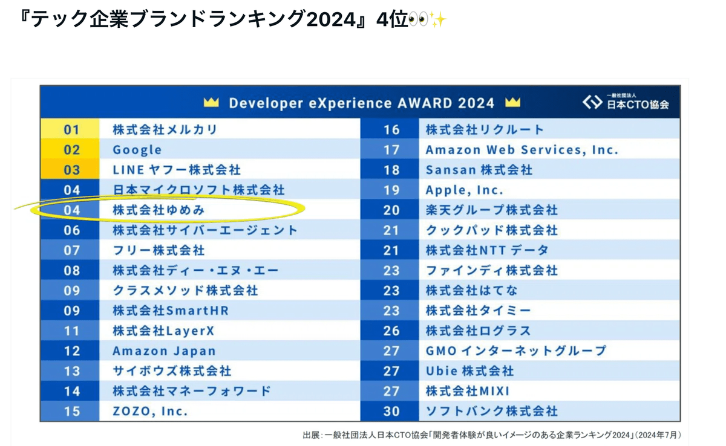This screenshot has width=726, height=446.
Task: Click the 日本CTO協会 logo icon
Action: click(x=592, y=102)
